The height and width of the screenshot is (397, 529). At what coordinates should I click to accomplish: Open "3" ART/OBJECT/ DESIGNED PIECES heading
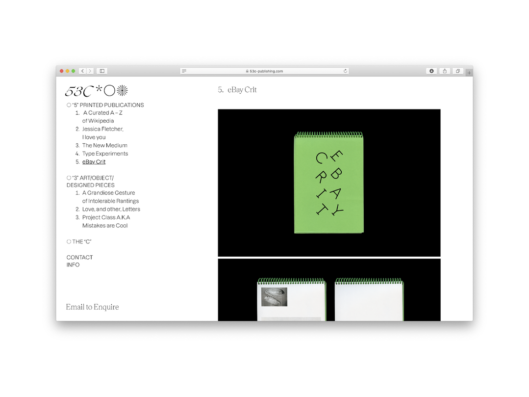(x=90, y=181)
